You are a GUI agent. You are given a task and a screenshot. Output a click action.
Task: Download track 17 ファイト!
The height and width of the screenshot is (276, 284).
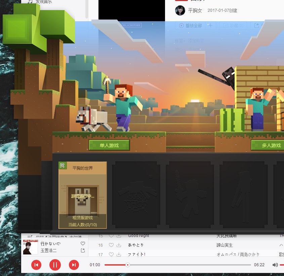coord(119,254)
